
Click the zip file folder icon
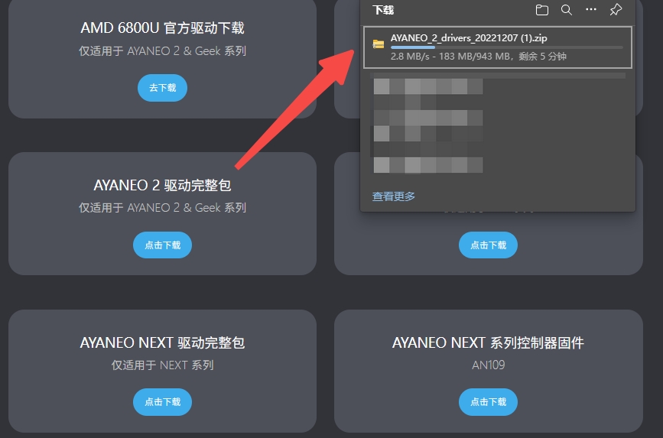point(379,44)
